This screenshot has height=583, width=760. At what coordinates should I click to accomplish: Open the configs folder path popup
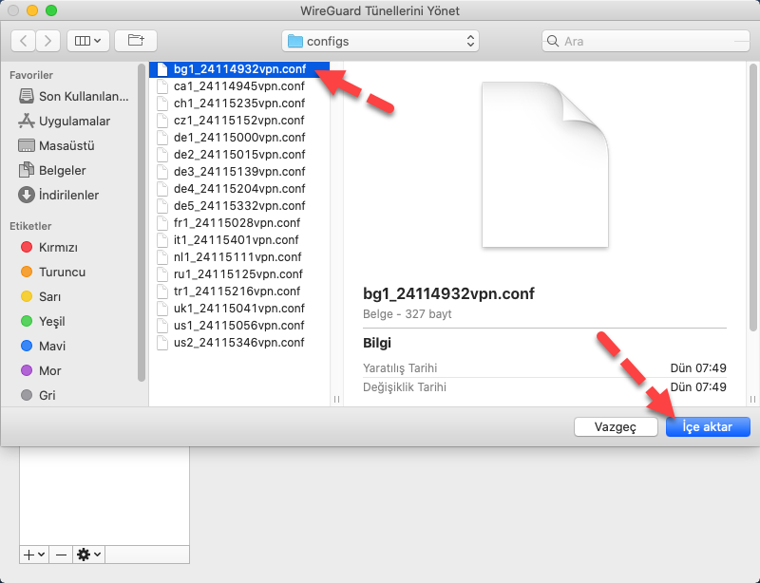tap(380, 41)
